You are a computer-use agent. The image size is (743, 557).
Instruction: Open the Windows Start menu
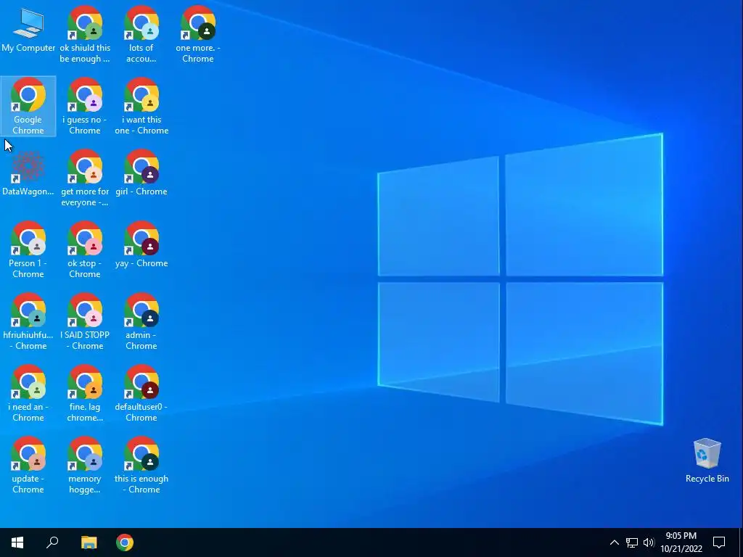coord(17,542)
